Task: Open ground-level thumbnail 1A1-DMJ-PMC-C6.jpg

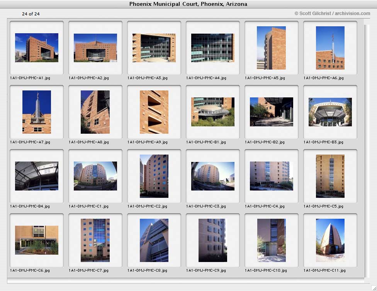Action: [37, 240]
